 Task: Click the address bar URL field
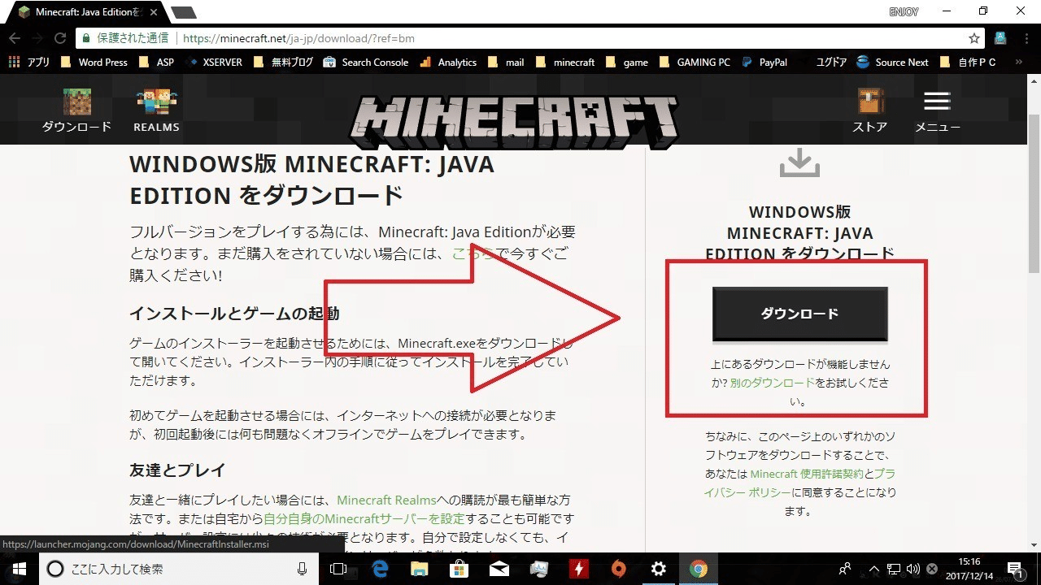pos(529,38)
